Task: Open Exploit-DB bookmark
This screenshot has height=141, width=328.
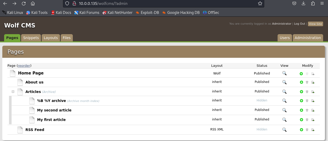Action: click(x=147, y=12)
